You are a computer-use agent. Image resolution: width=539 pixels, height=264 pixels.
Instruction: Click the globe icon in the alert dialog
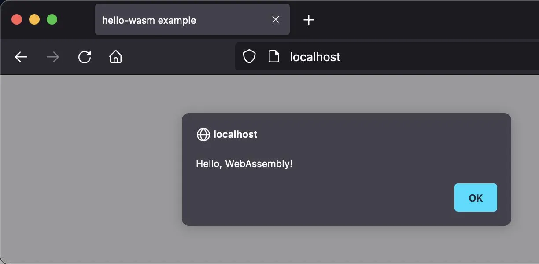(203, 134)
